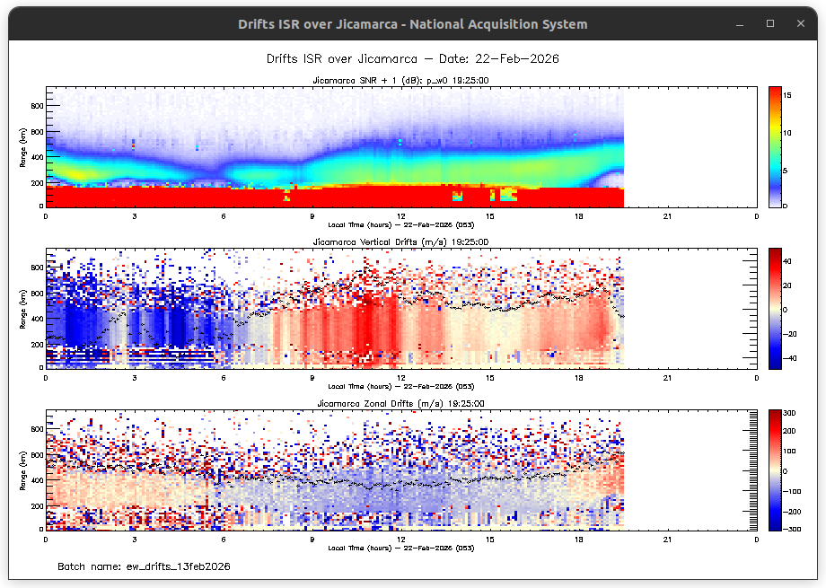The width and height of the screenshot is (826, 588).
Task: Click the Zonal Drifts colorbar
Action: tap(778, 470)
